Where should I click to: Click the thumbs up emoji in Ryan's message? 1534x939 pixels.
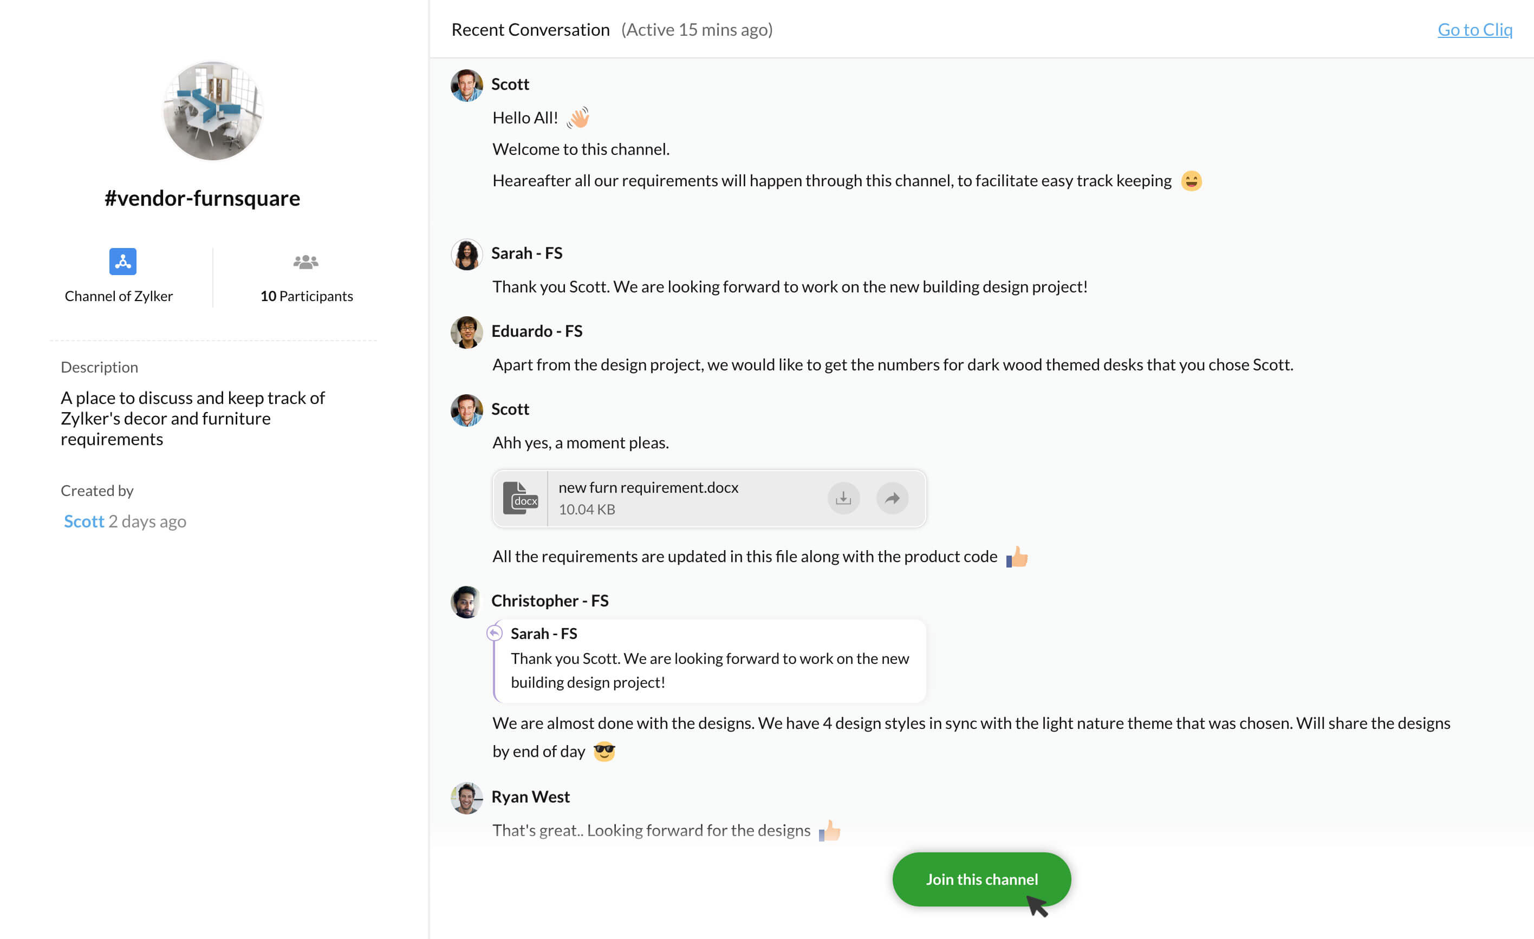click(x=829, y=830)
